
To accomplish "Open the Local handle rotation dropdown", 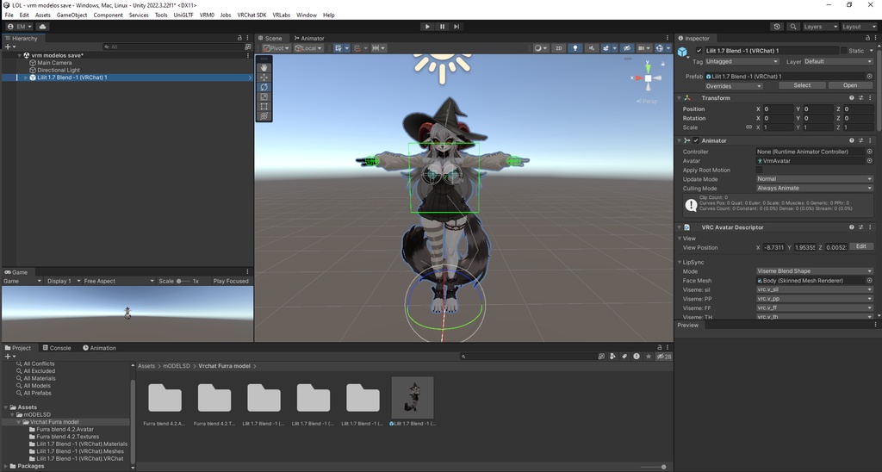I will 308,48.
